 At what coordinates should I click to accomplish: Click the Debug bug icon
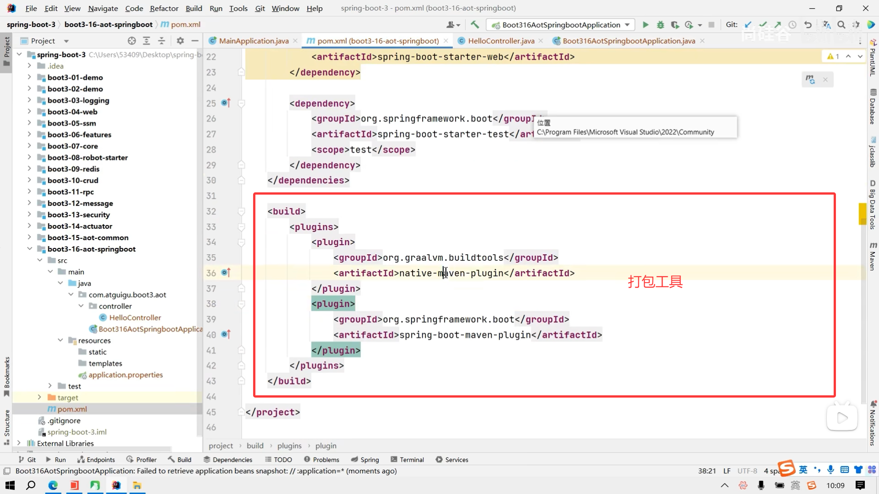(x=660, y=25)
